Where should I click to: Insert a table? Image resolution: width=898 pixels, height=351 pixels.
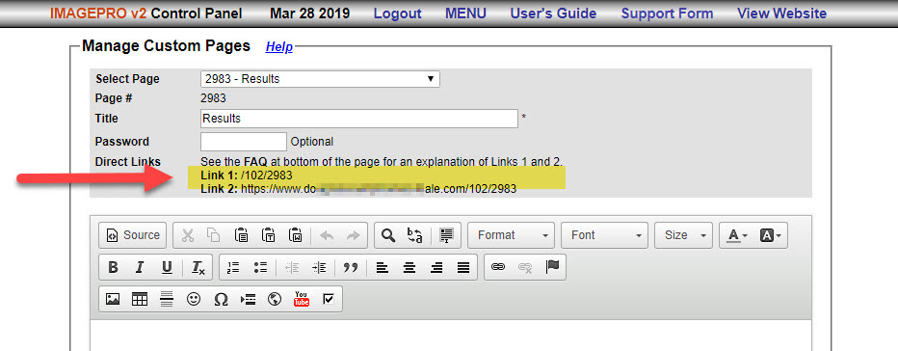140,299
